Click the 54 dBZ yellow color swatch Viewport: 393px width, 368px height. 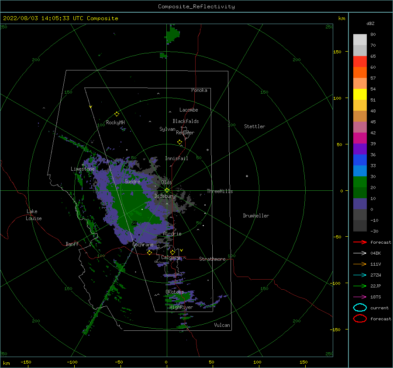(360, 95)
